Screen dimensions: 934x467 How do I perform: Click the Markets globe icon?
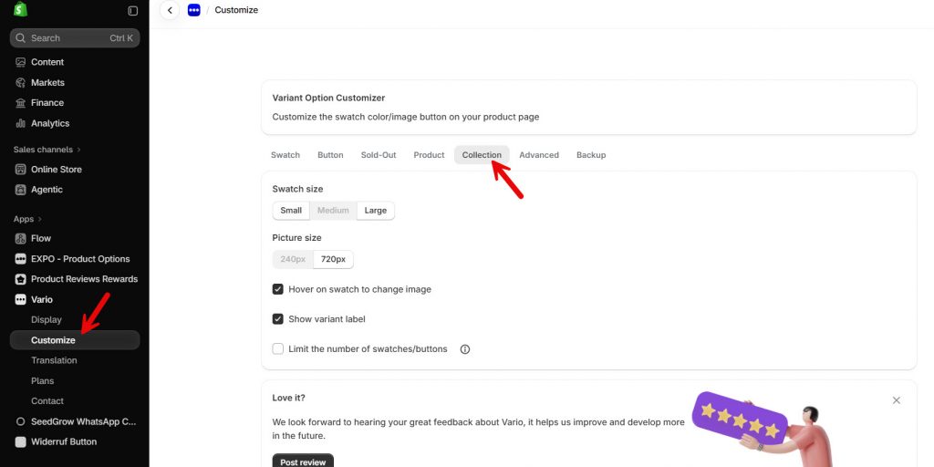click(21, 82)
